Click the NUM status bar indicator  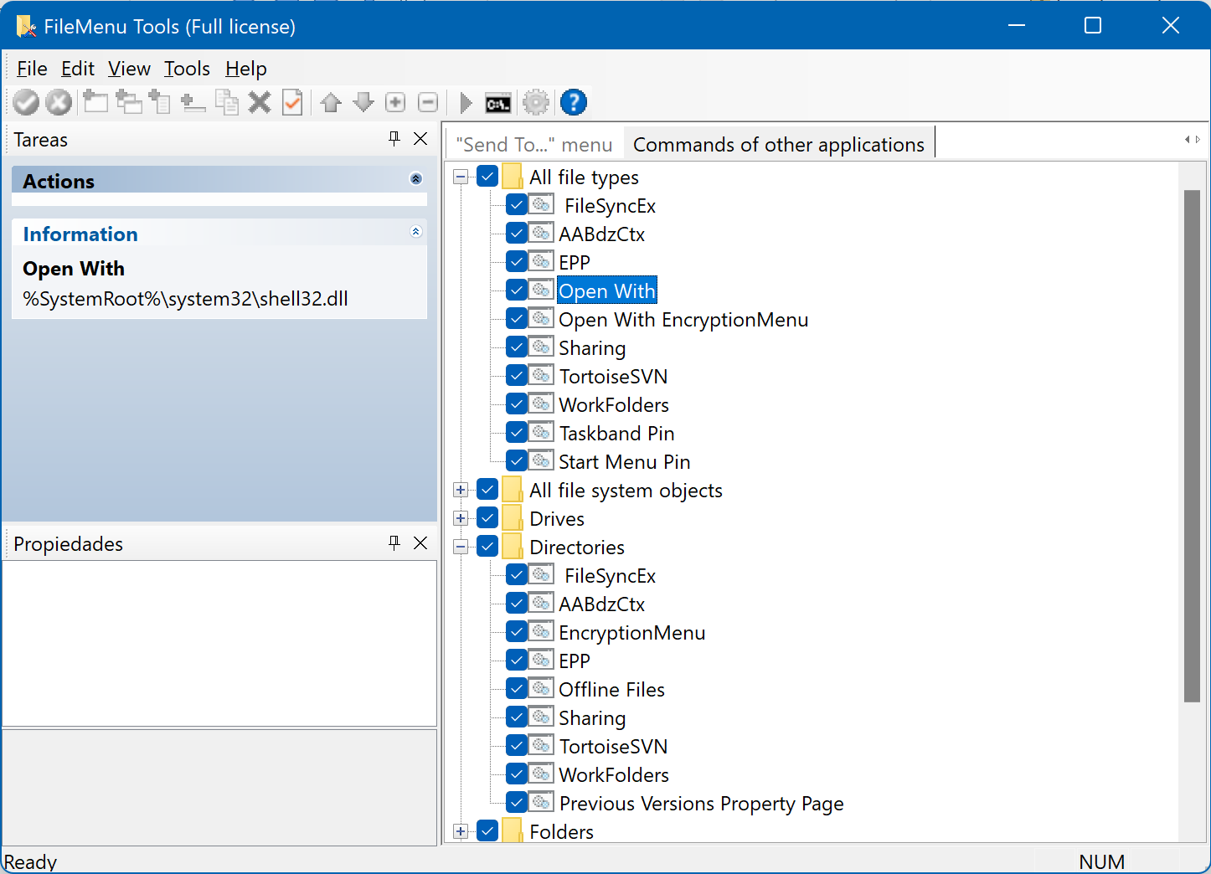click(1101, 861)
